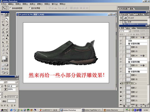This screenshot has width=150, height=112.
Task: Select the Clone Stamp tool
Action: (x=3, y=32)
